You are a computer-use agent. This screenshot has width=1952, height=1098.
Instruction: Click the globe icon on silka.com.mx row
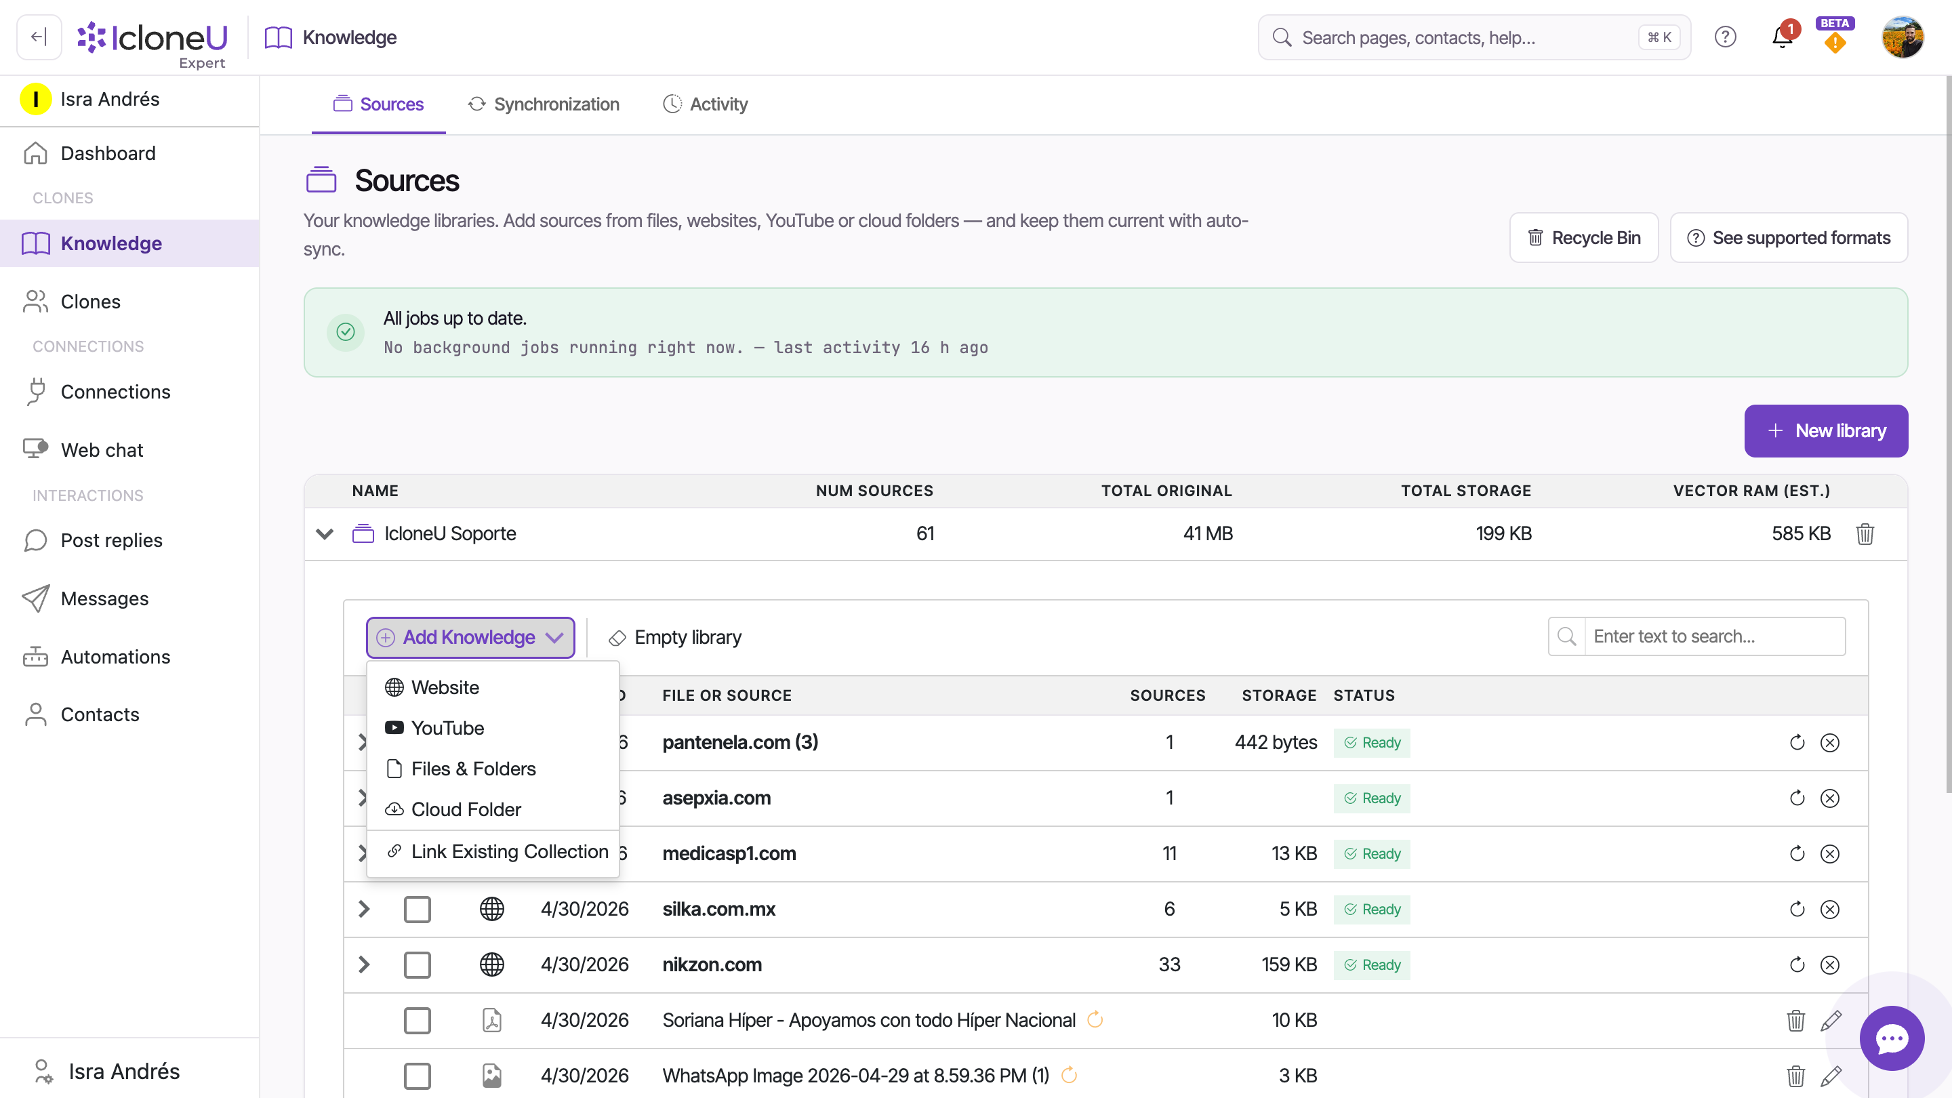click(492, 910)
